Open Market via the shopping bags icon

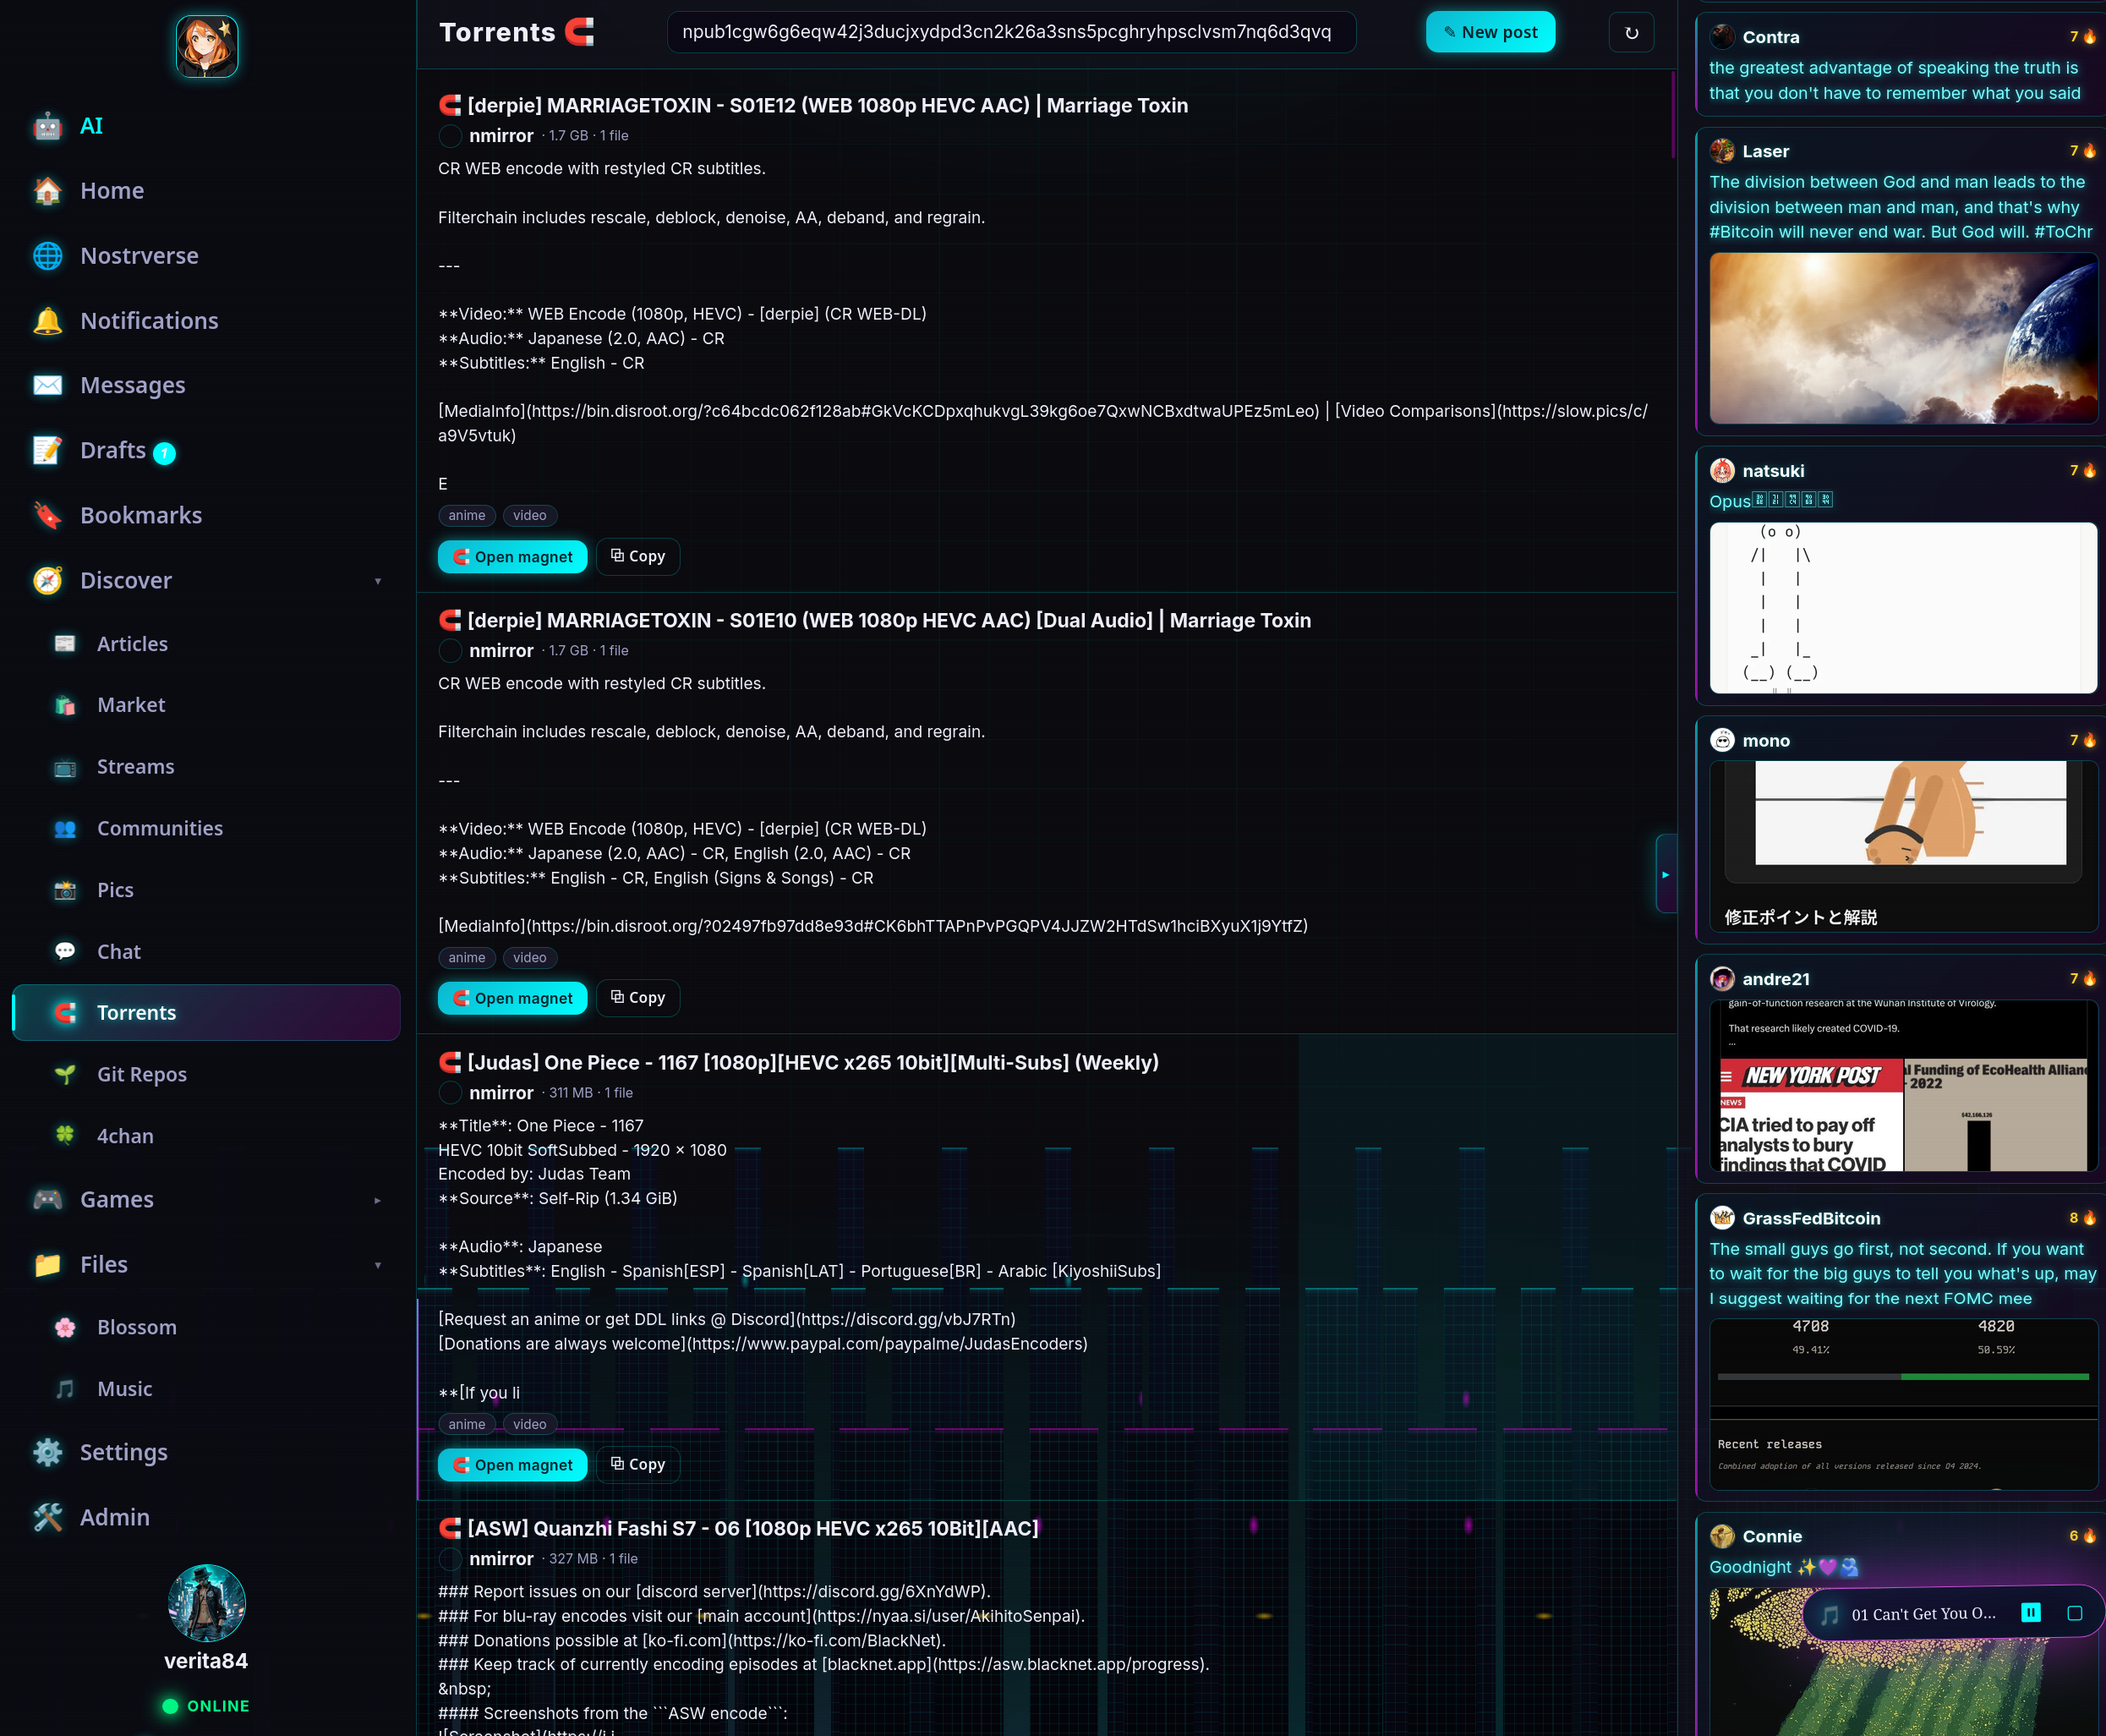pyautogui.click(x=65, y=705)
